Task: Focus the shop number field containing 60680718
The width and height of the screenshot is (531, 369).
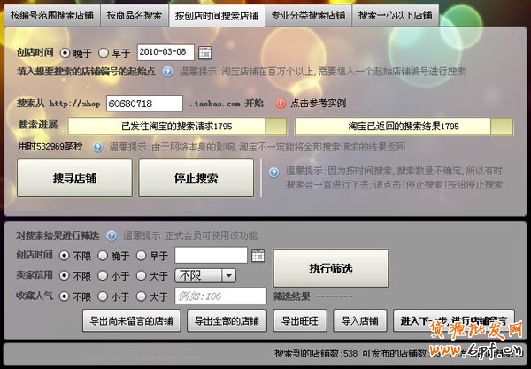Action: [x=143, y=104]
